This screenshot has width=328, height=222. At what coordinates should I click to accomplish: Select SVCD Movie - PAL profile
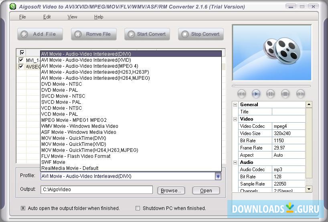coord(131,102)
